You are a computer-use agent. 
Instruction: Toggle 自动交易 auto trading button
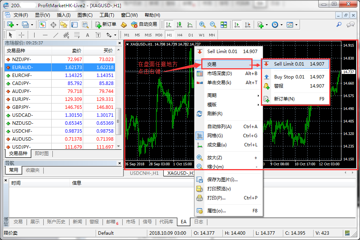tap(144, 25)
